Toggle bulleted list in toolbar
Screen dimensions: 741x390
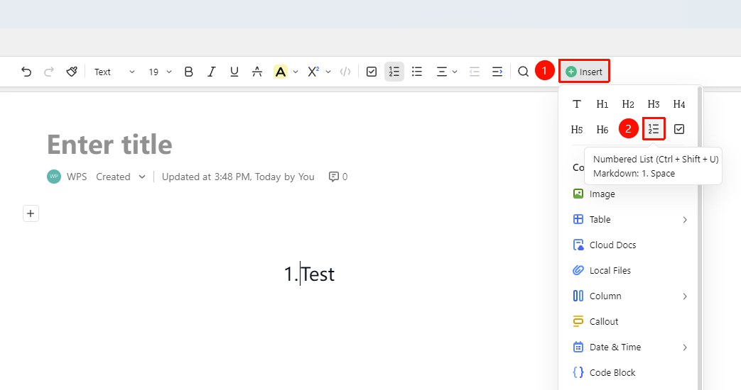(417, 72)
